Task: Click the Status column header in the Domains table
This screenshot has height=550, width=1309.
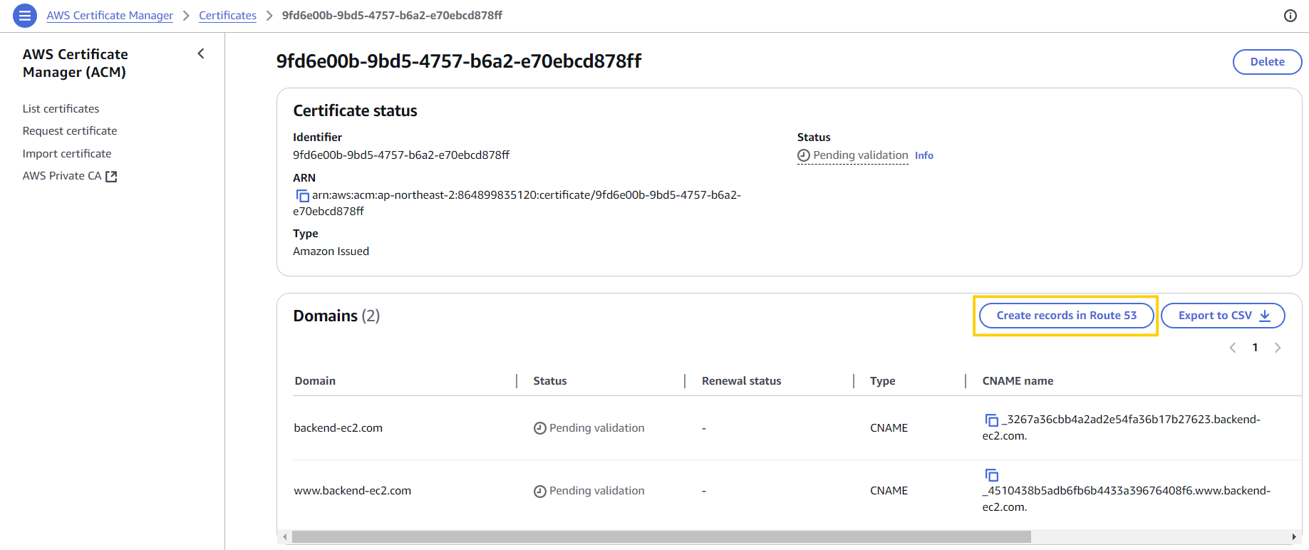Action: point(550,381)
